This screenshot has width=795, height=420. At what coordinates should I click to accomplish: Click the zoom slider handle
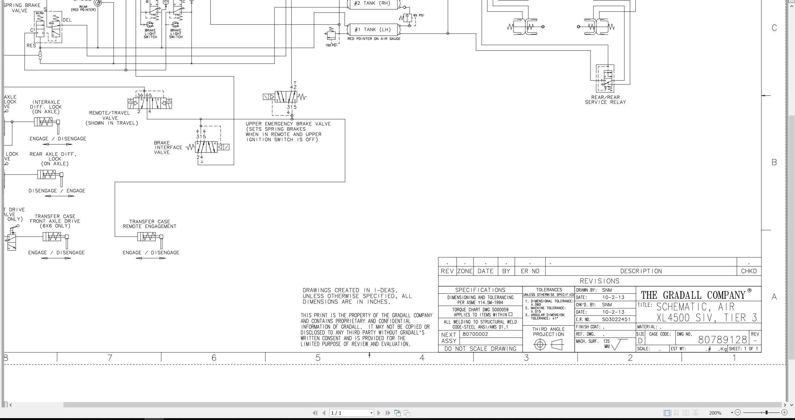[x=767, y=412]
